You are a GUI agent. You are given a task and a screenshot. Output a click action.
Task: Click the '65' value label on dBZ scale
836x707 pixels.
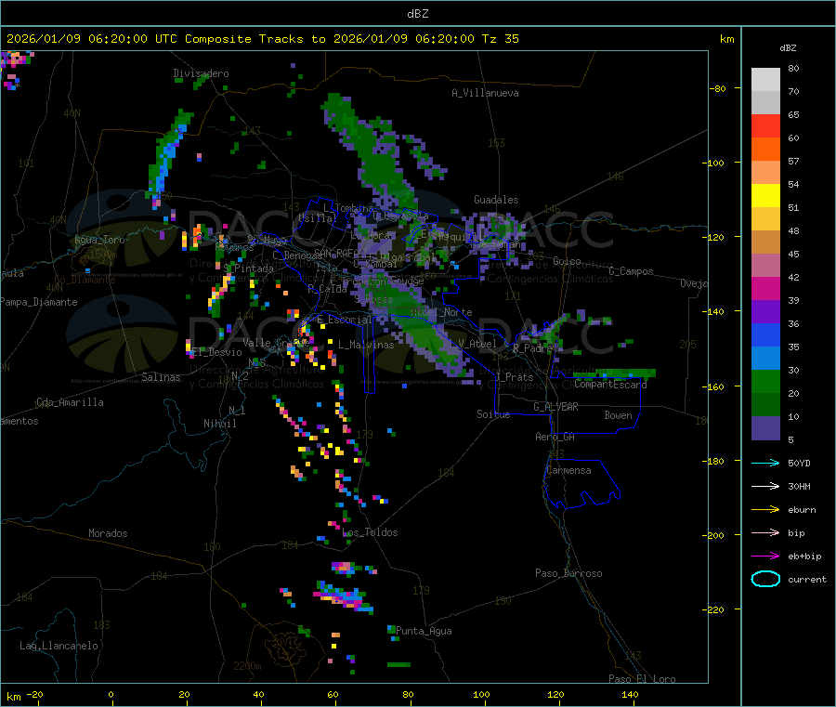(793, 114)
